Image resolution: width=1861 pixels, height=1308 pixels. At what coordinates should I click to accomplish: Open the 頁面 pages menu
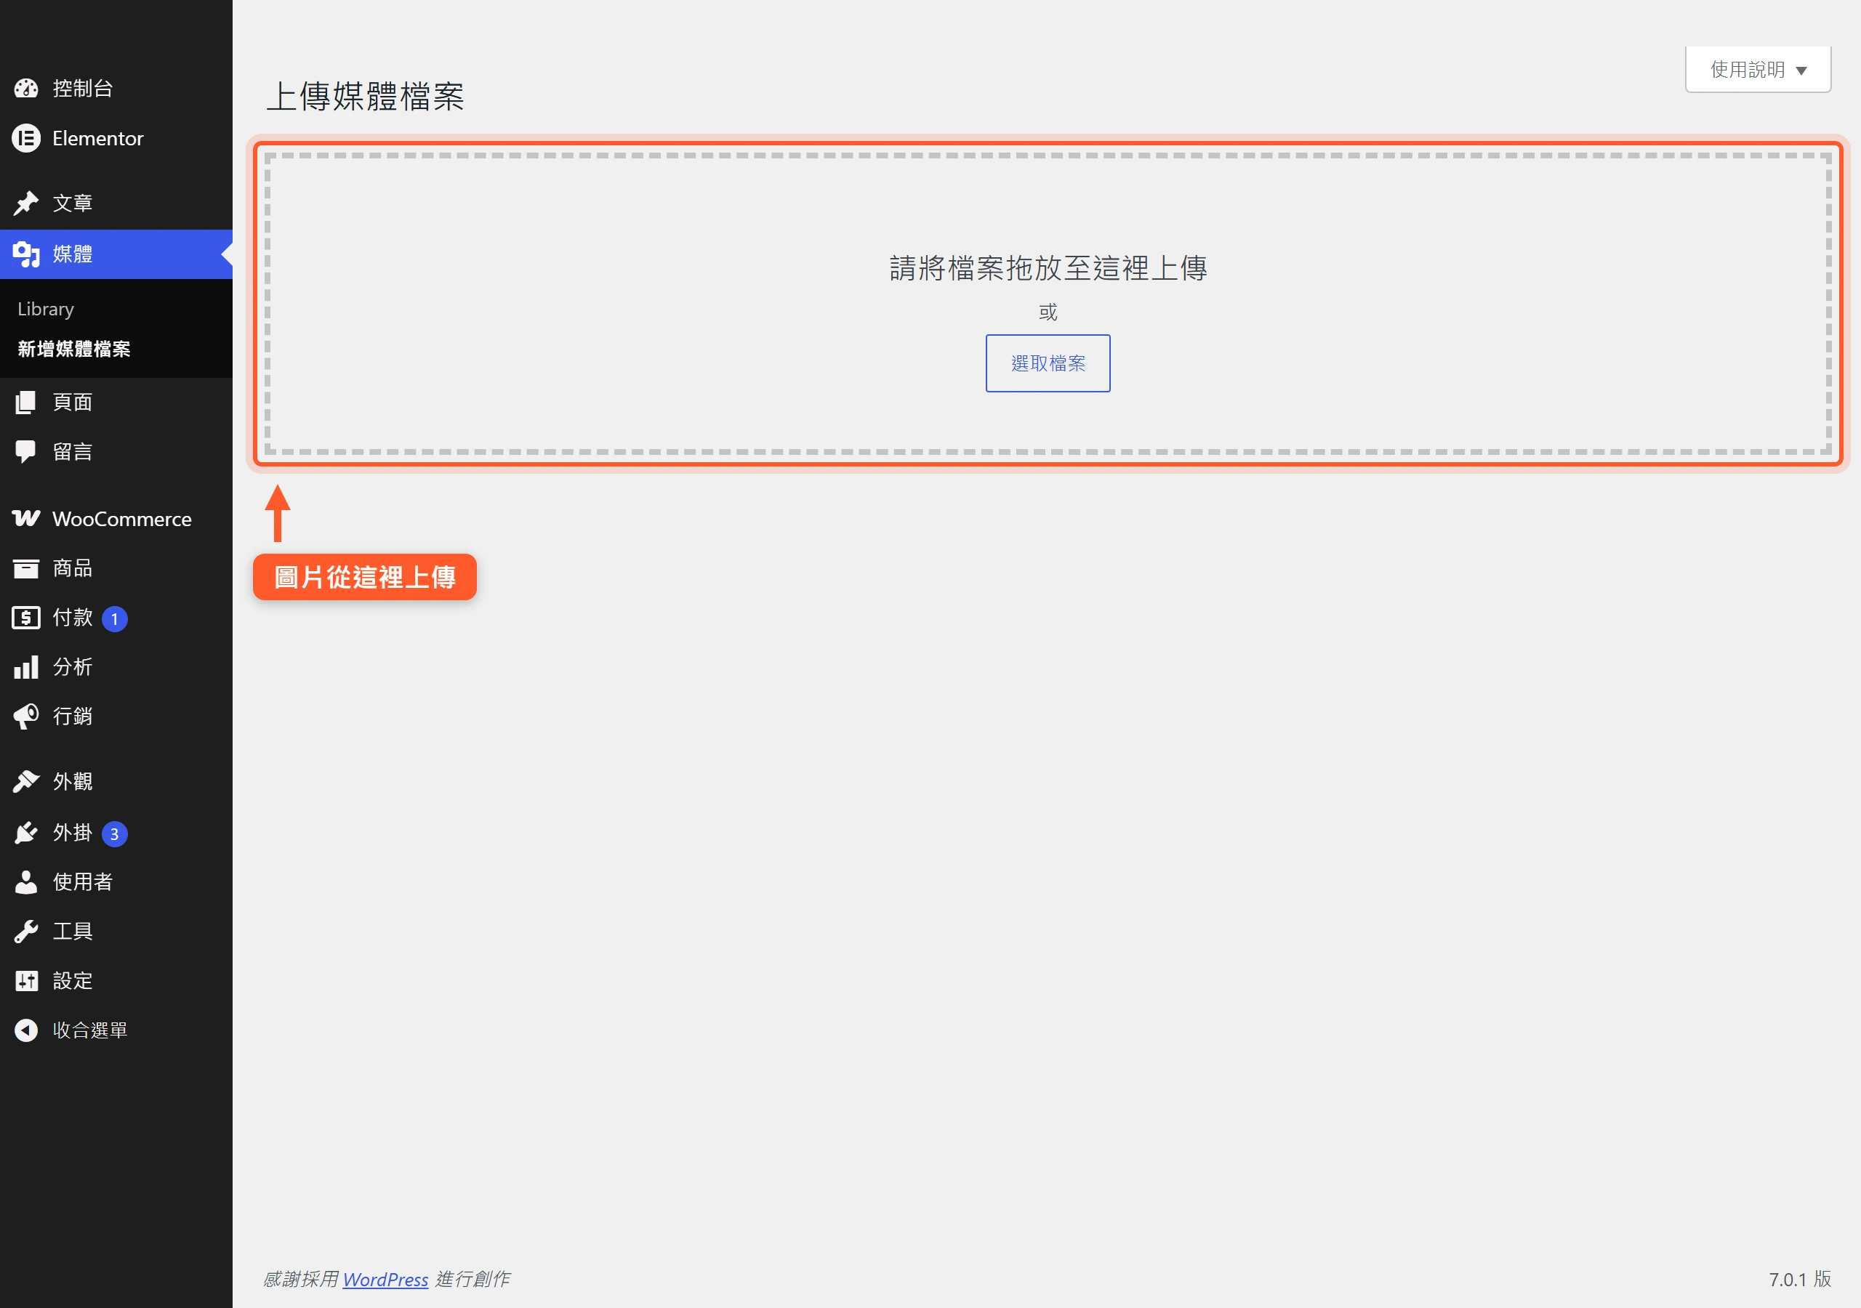pos(116,402)
